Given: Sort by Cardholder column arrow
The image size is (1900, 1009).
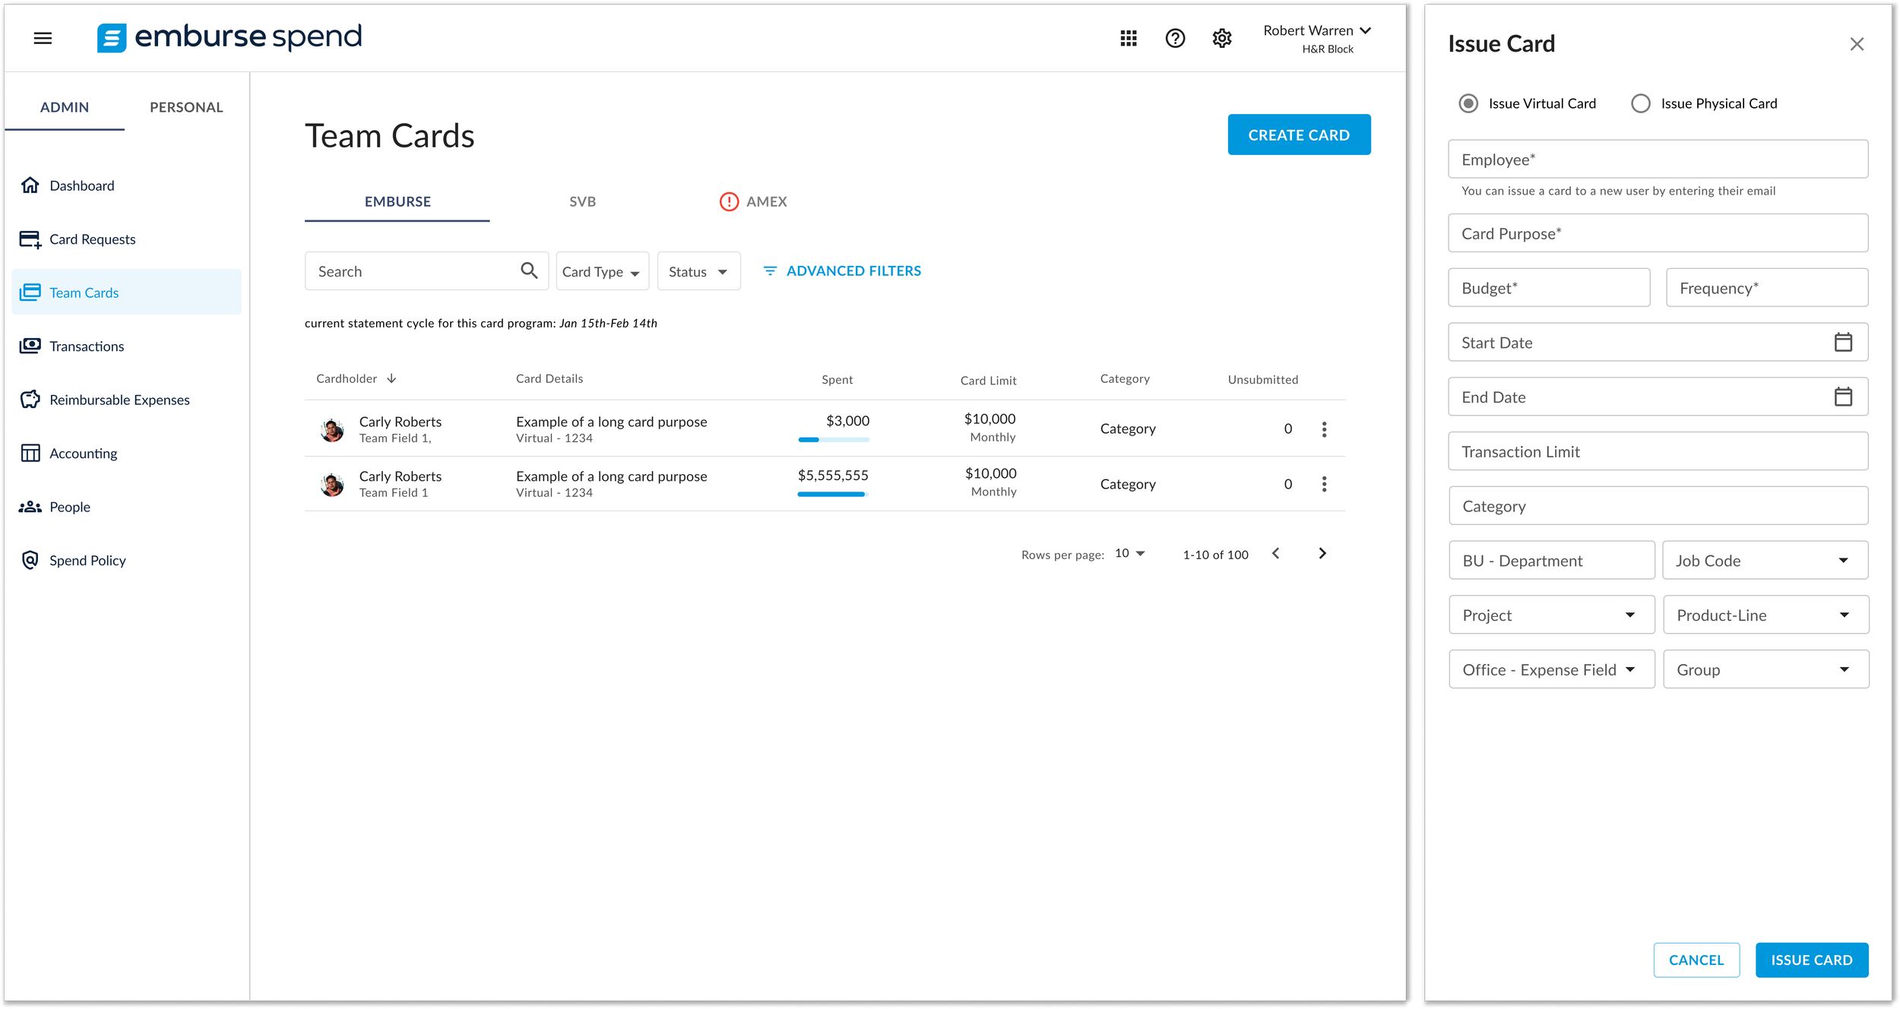Looking at the screenshot, I should 391,378.
